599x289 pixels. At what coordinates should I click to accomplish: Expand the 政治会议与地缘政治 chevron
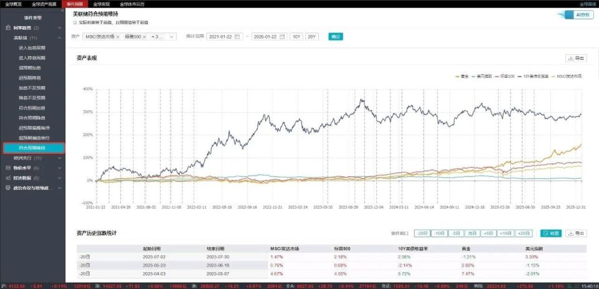(59, 188)
